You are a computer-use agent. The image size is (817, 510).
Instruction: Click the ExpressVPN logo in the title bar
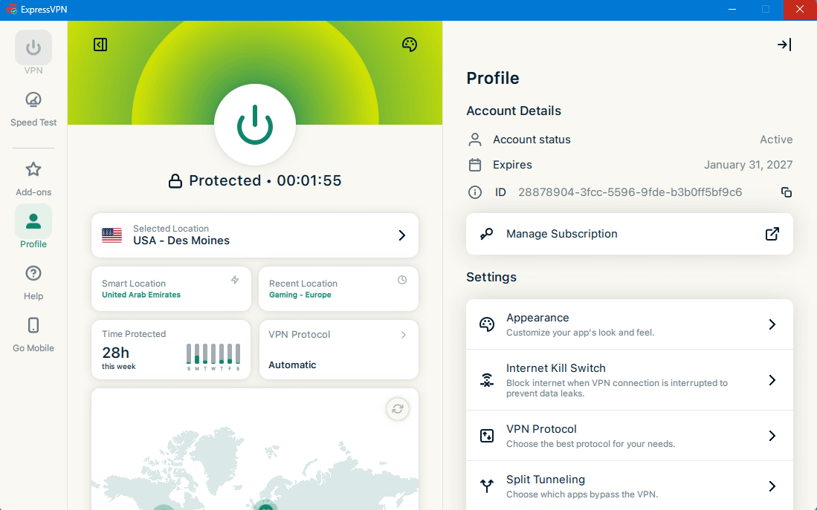tap(11, 10)
